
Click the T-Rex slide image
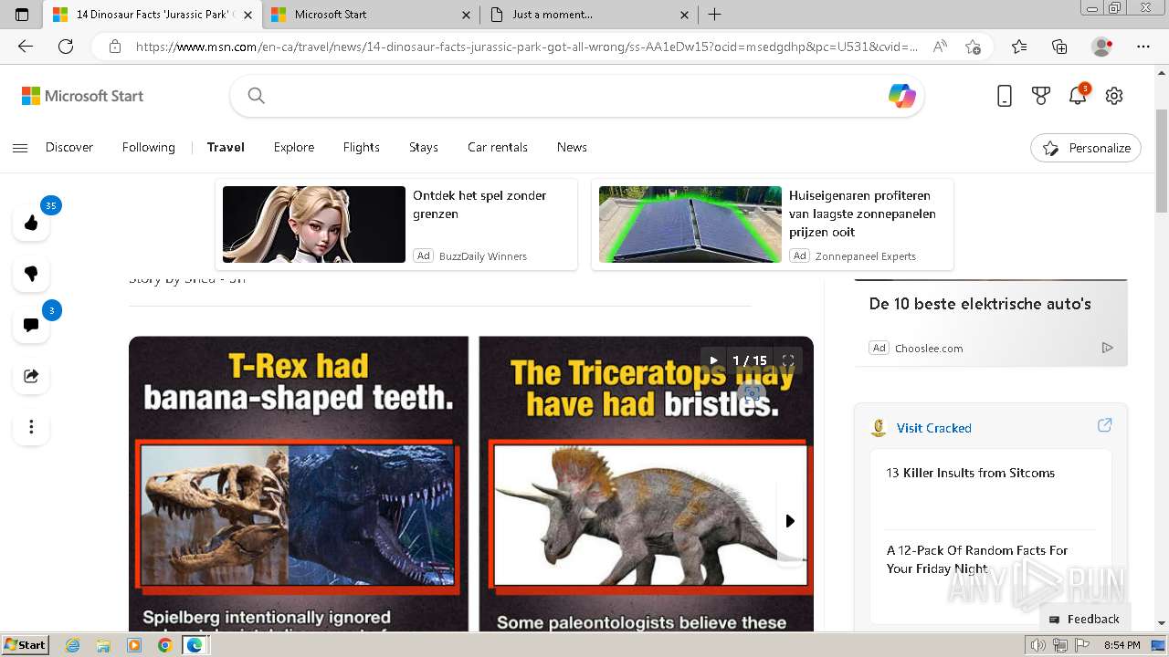(298, 514)
